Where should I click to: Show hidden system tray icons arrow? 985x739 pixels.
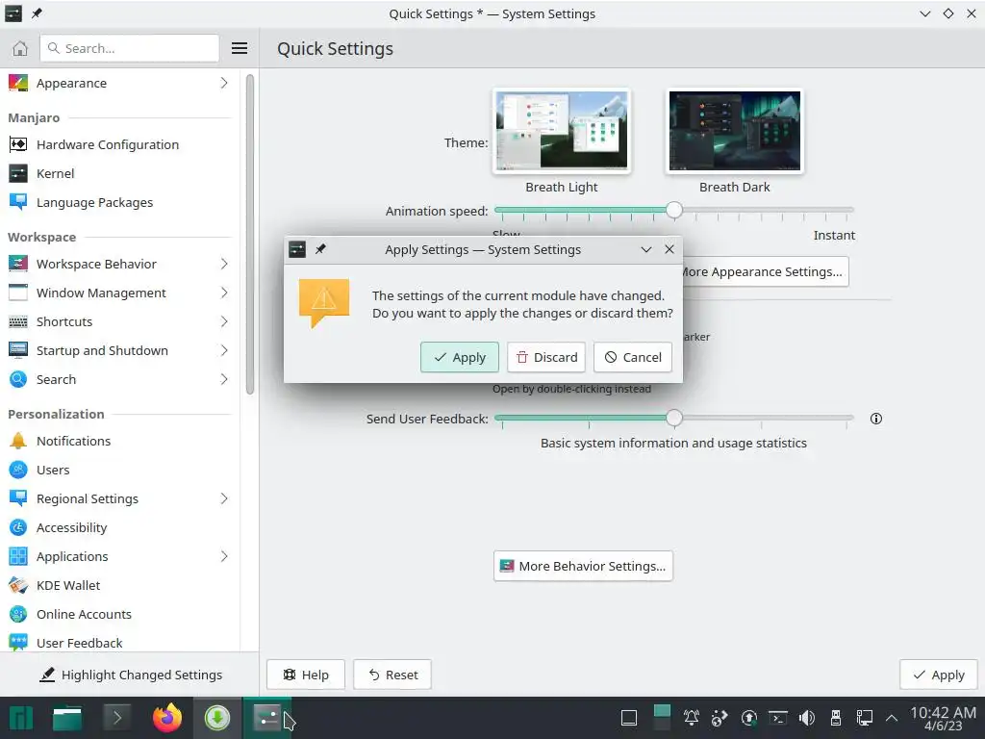click(x=891, y=718)
